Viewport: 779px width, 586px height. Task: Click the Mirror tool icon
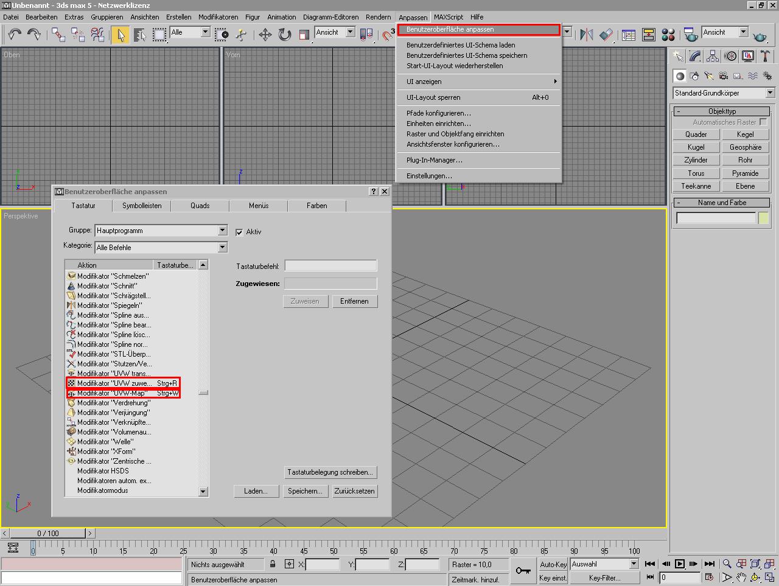[x=586, y=35]
